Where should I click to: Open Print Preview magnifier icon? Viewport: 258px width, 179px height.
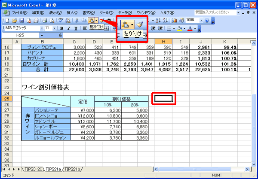pyautogui.click(x=52, y=20)
